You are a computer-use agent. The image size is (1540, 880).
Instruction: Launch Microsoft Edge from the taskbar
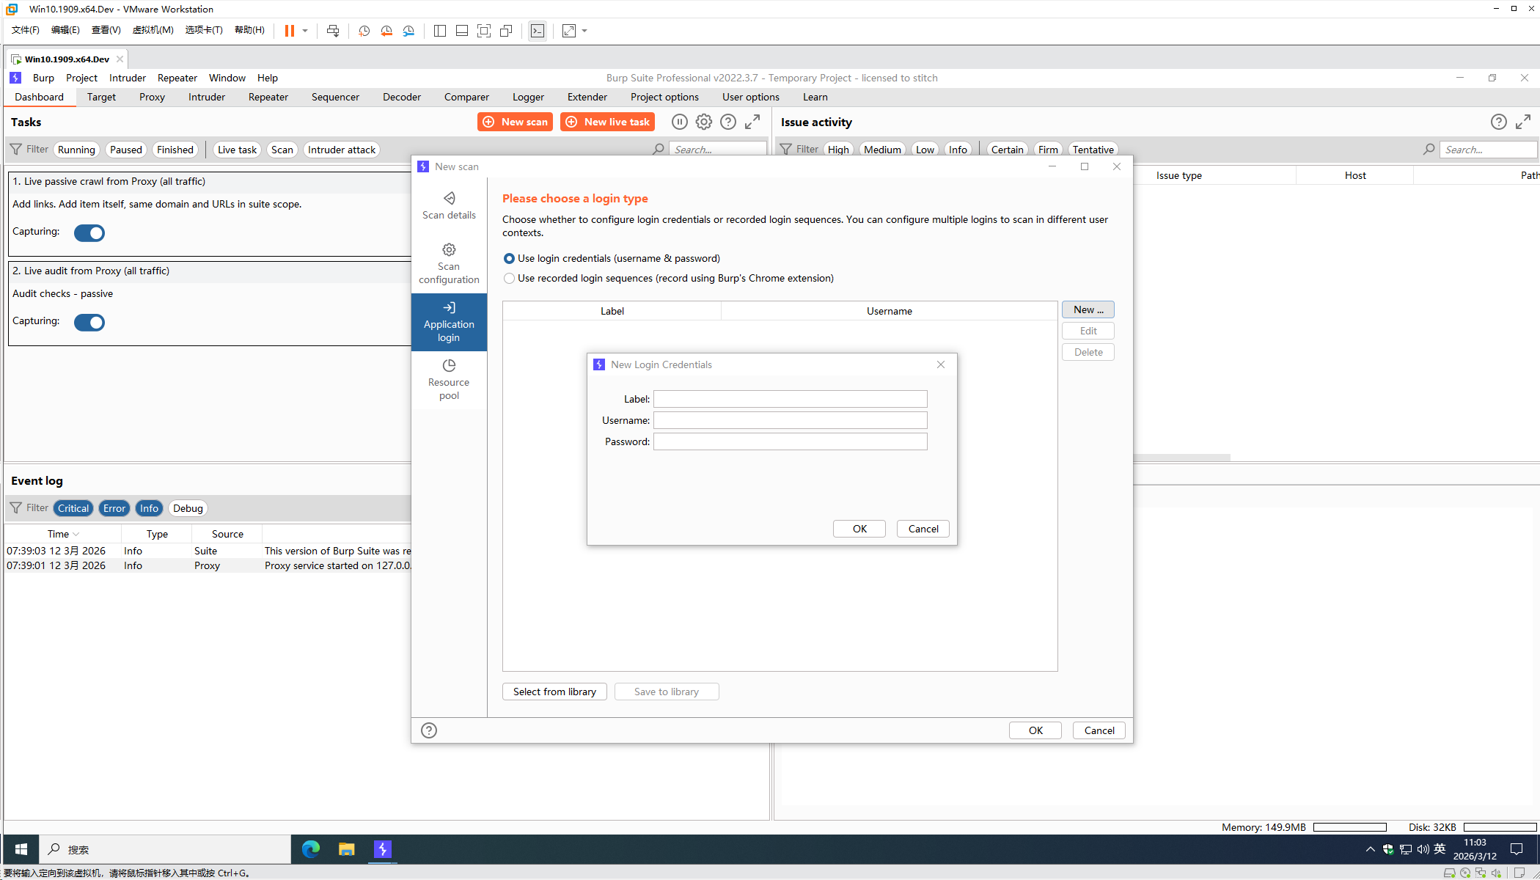(x=311, y=849)
